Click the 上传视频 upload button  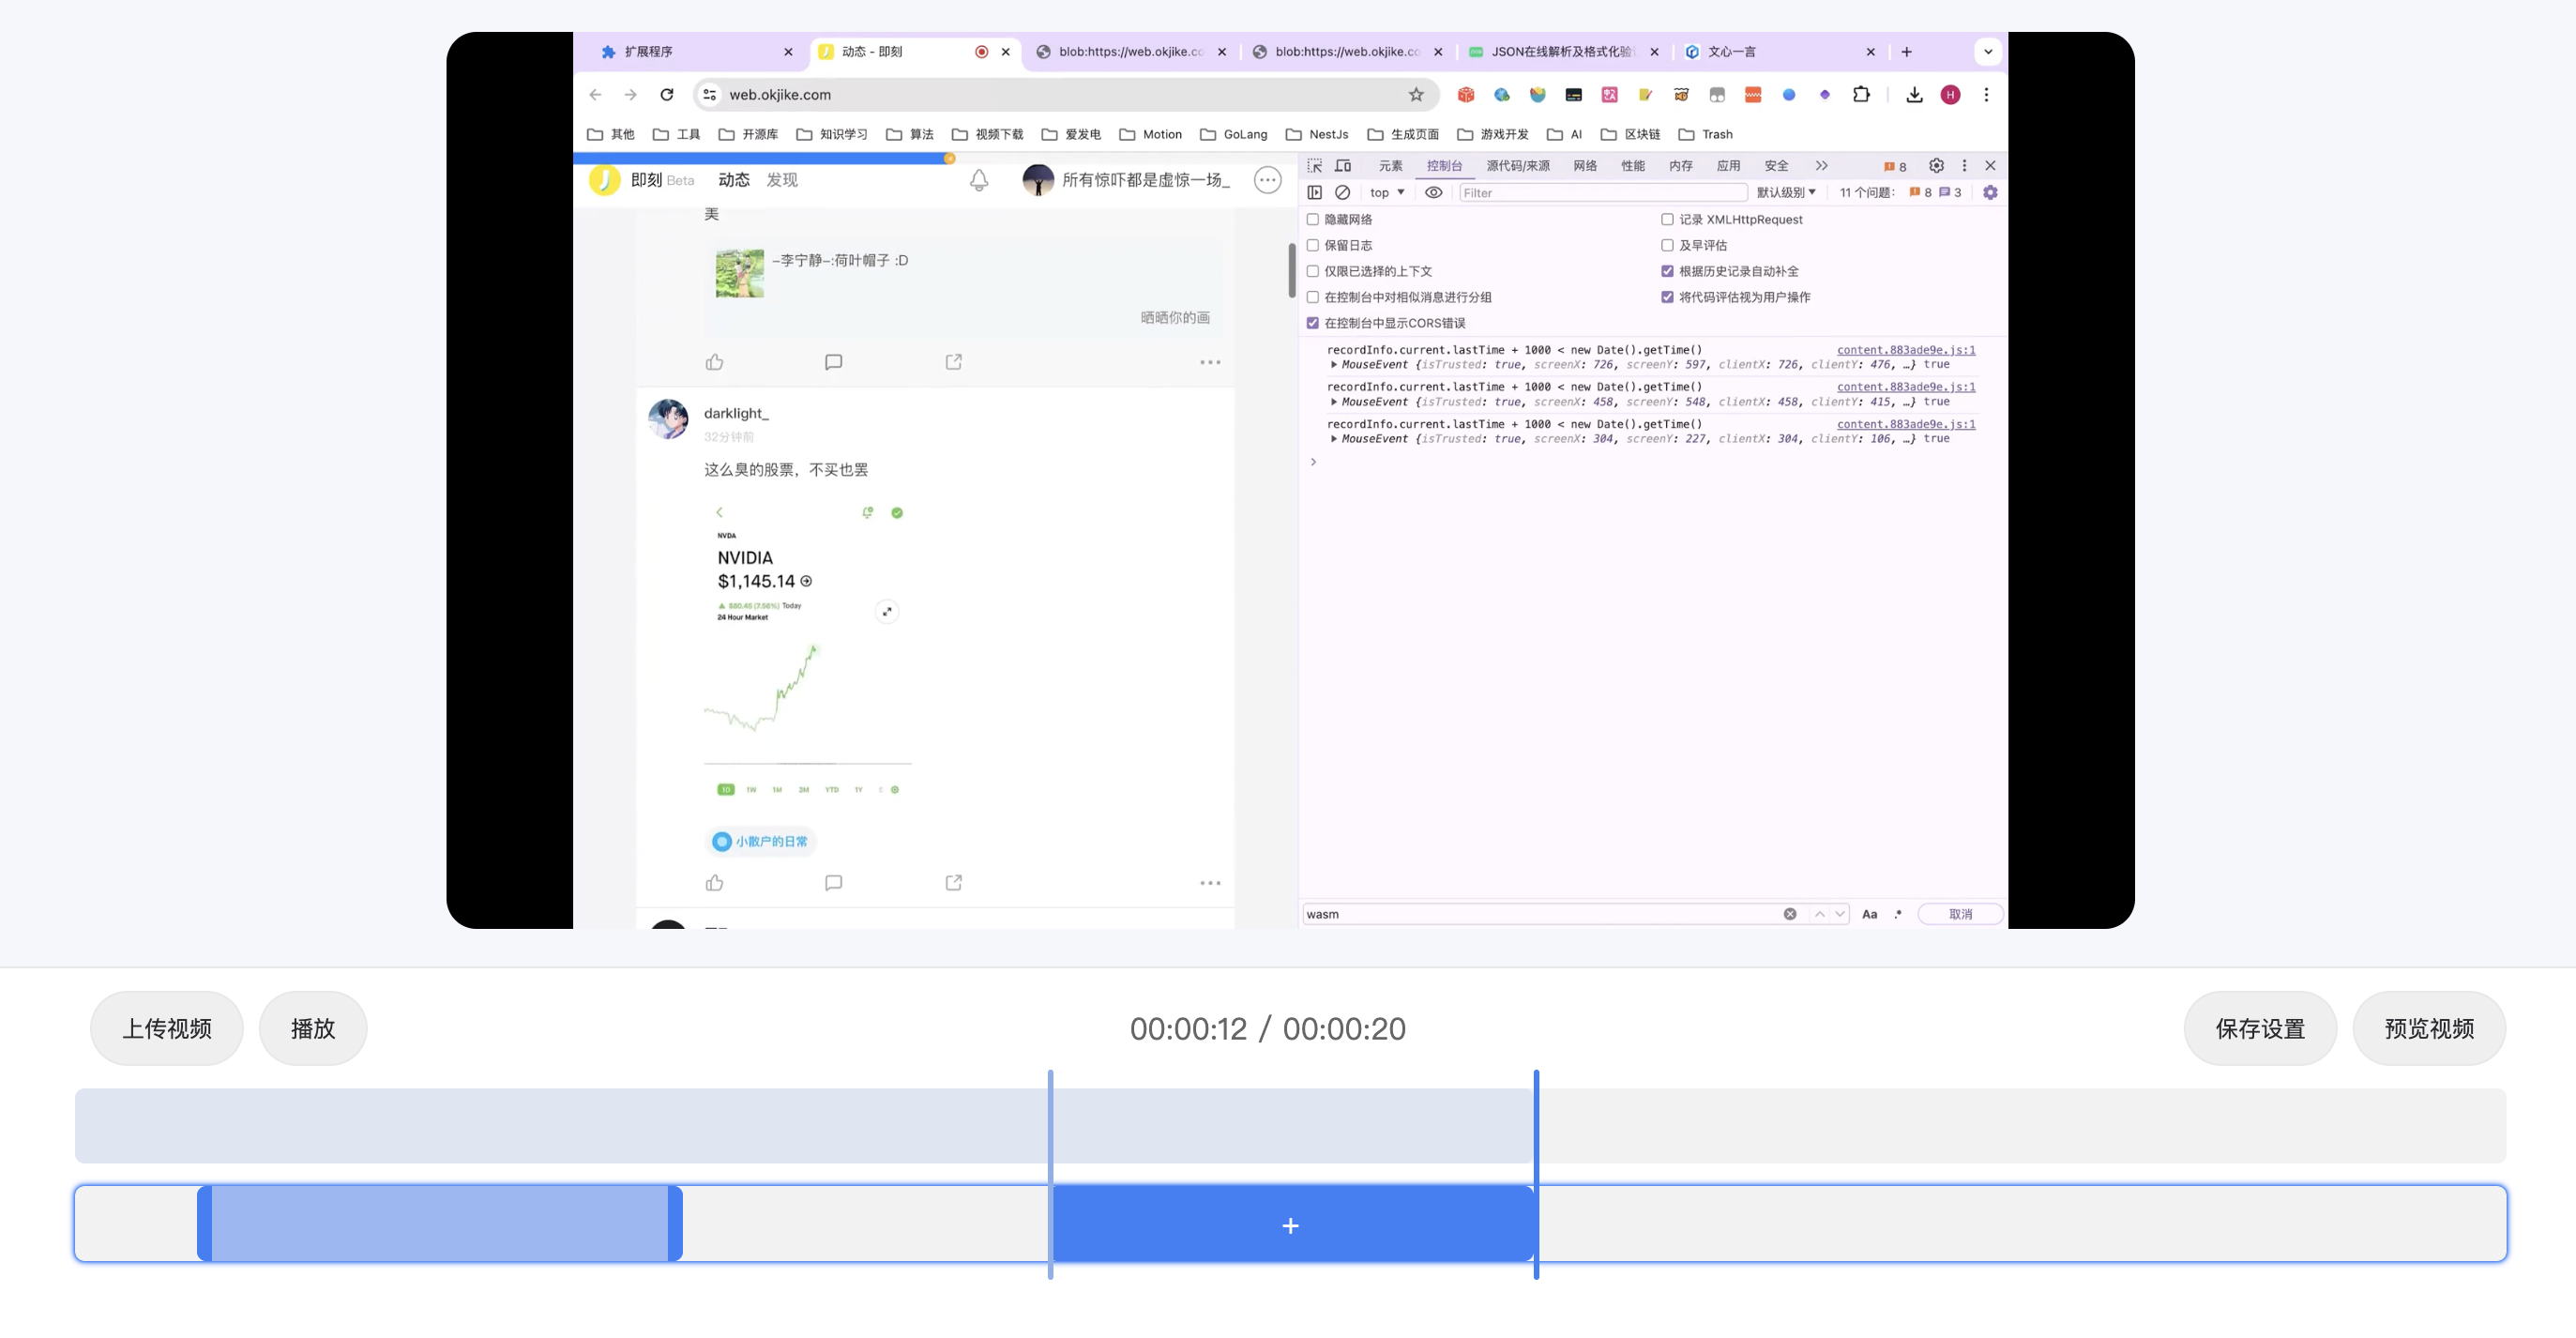166,1028
